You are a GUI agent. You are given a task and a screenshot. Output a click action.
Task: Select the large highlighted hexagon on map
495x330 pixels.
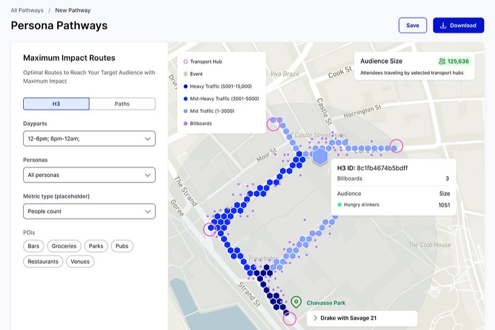320,156
